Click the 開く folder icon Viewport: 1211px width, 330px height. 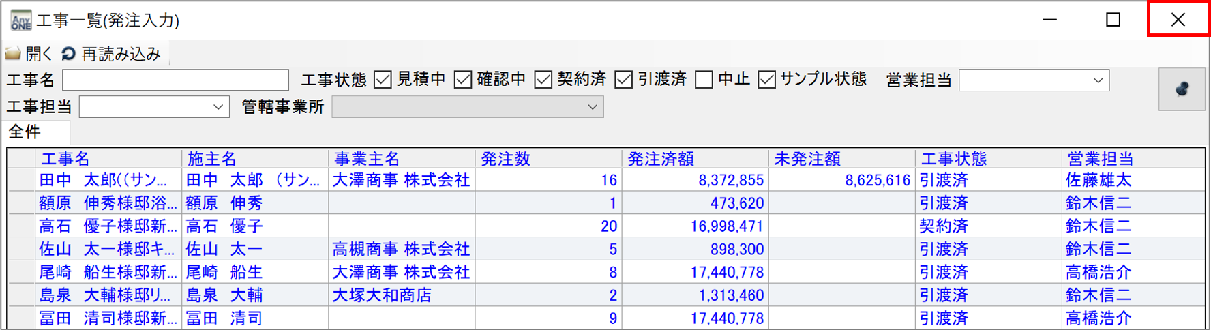[x=13, y=54]
